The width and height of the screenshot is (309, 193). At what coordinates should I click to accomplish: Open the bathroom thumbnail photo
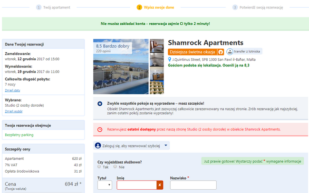[157, 60]
